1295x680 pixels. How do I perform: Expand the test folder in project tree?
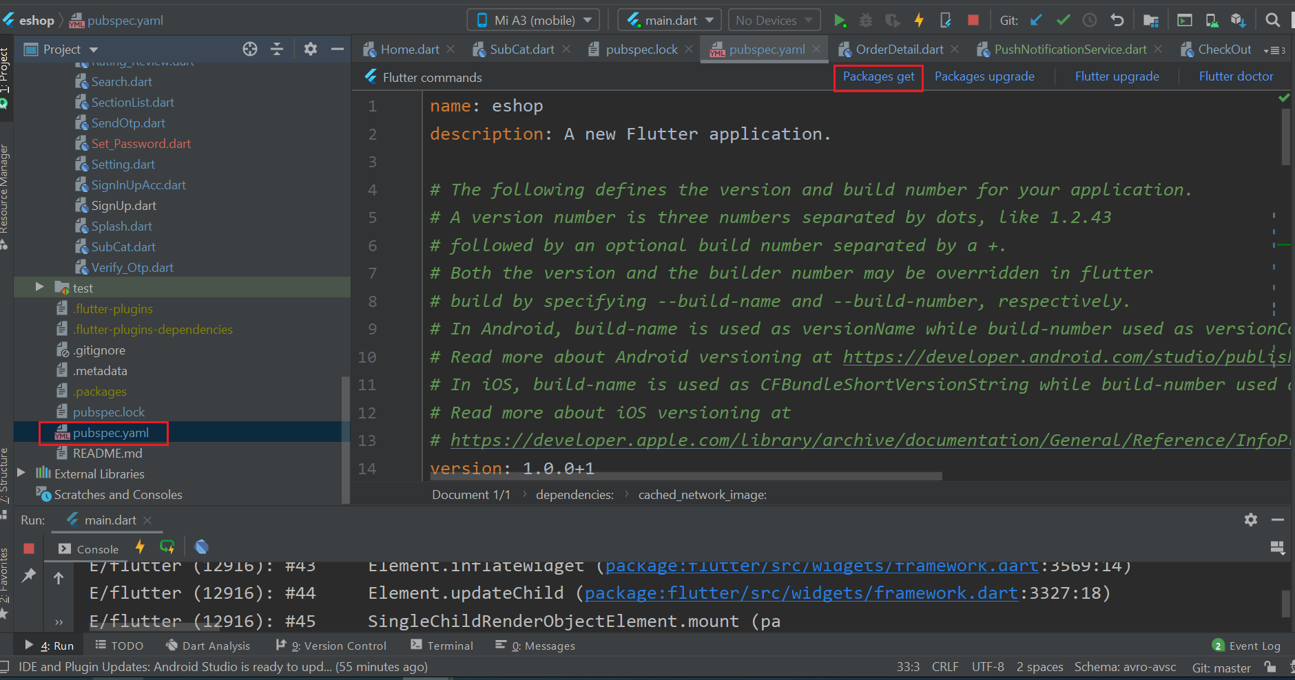[x=39, y=287]
